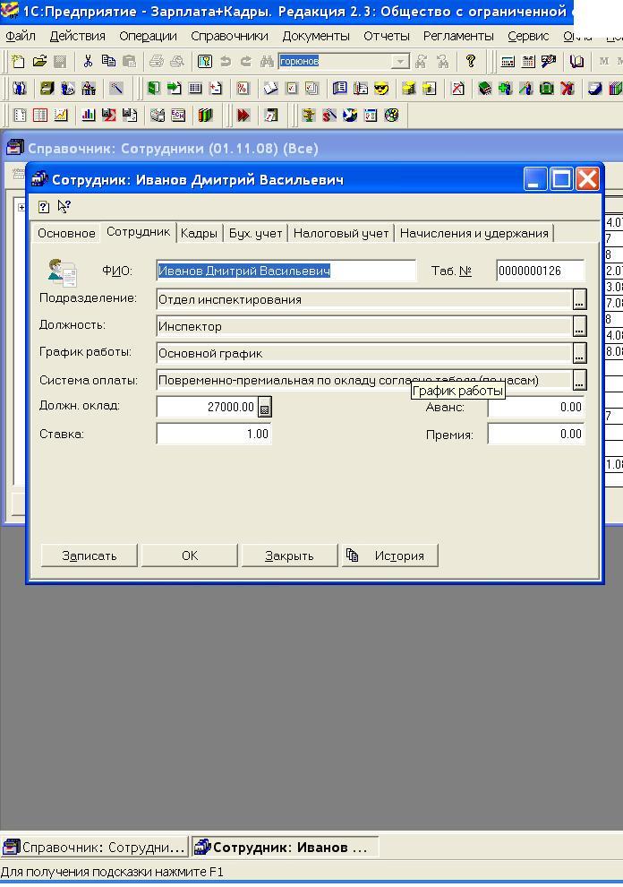Click the История button
The width and height of the screenshot is (623, 887).
(389, 555)
